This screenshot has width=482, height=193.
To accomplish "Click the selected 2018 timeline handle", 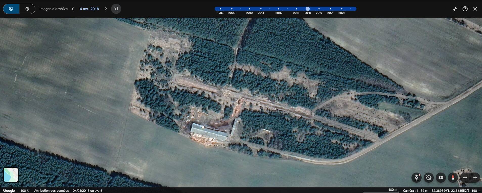I will (x=308, y=9).
